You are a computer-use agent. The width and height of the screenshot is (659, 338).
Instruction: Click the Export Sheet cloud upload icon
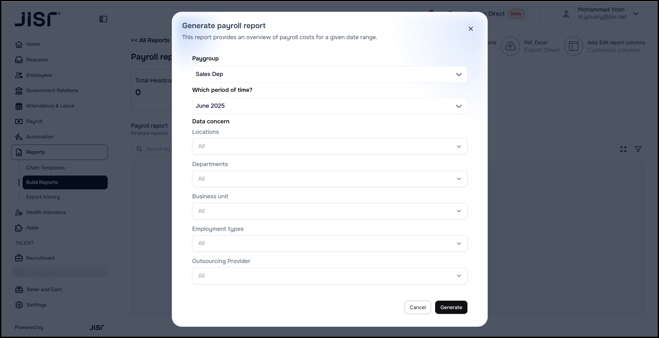coord(510,46)
